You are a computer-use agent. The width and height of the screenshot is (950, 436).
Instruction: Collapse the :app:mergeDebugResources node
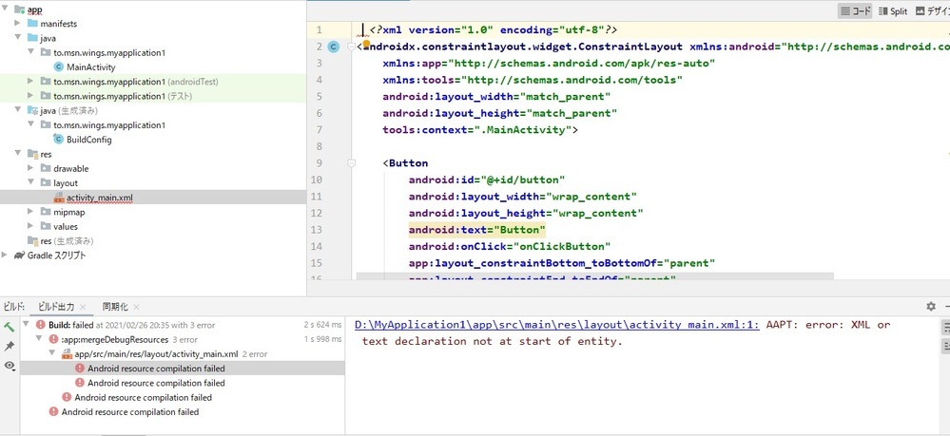[38, 339]
